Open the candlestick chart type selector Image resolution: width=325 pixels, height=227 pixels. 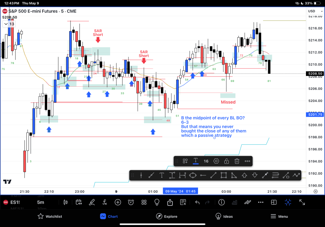(66, 202)
